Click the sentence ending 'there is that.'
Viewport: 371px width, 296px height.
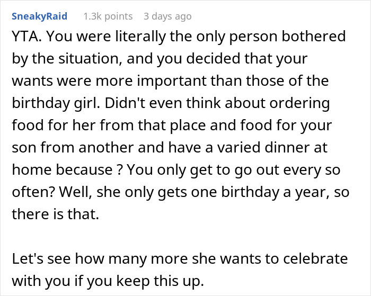[55, 214]
